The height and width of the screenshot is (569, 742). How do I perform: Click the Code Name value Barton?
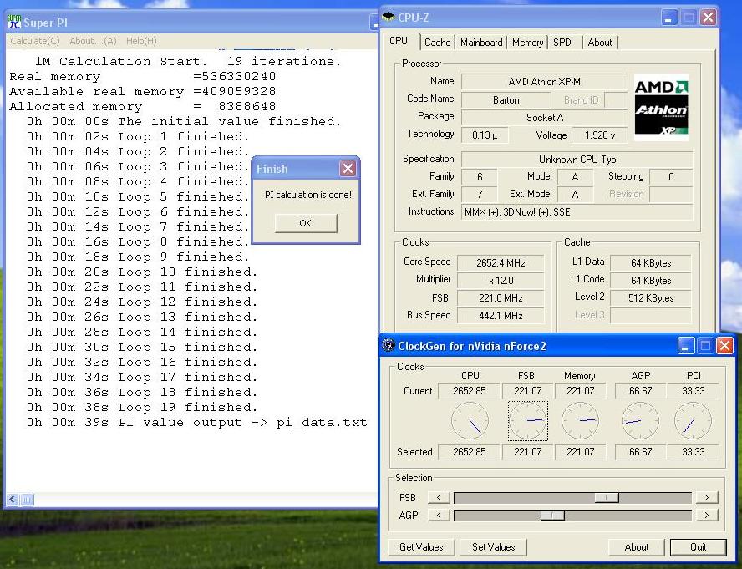point(506,100)
